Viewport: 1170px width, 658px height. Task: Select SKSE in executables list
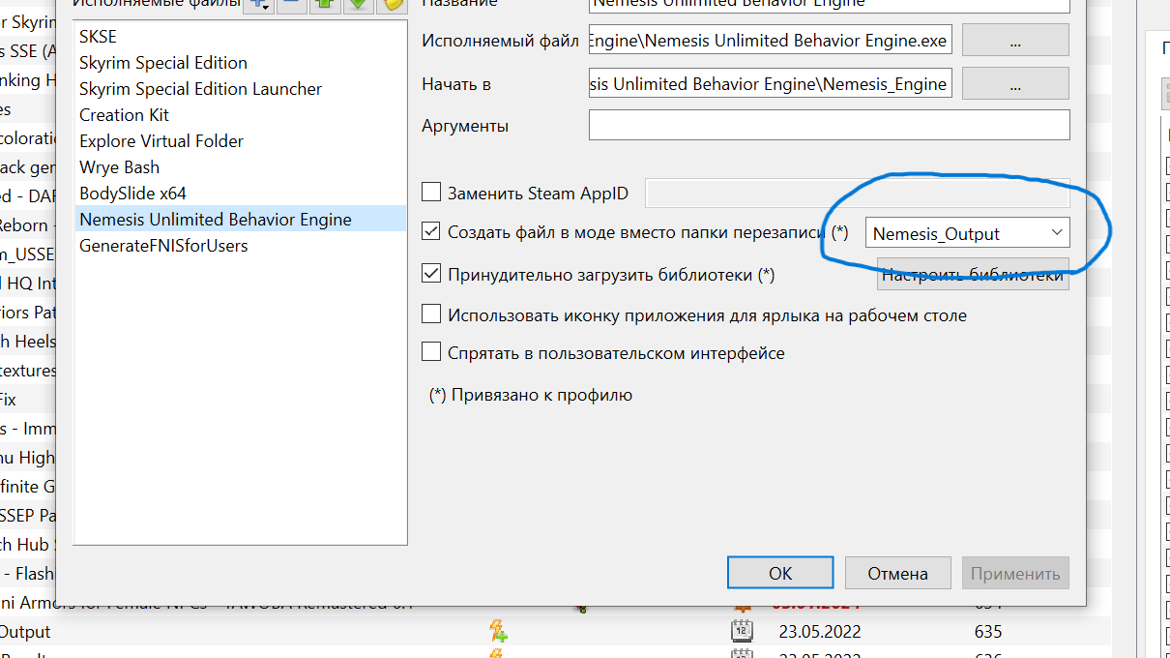coord(98,37)
